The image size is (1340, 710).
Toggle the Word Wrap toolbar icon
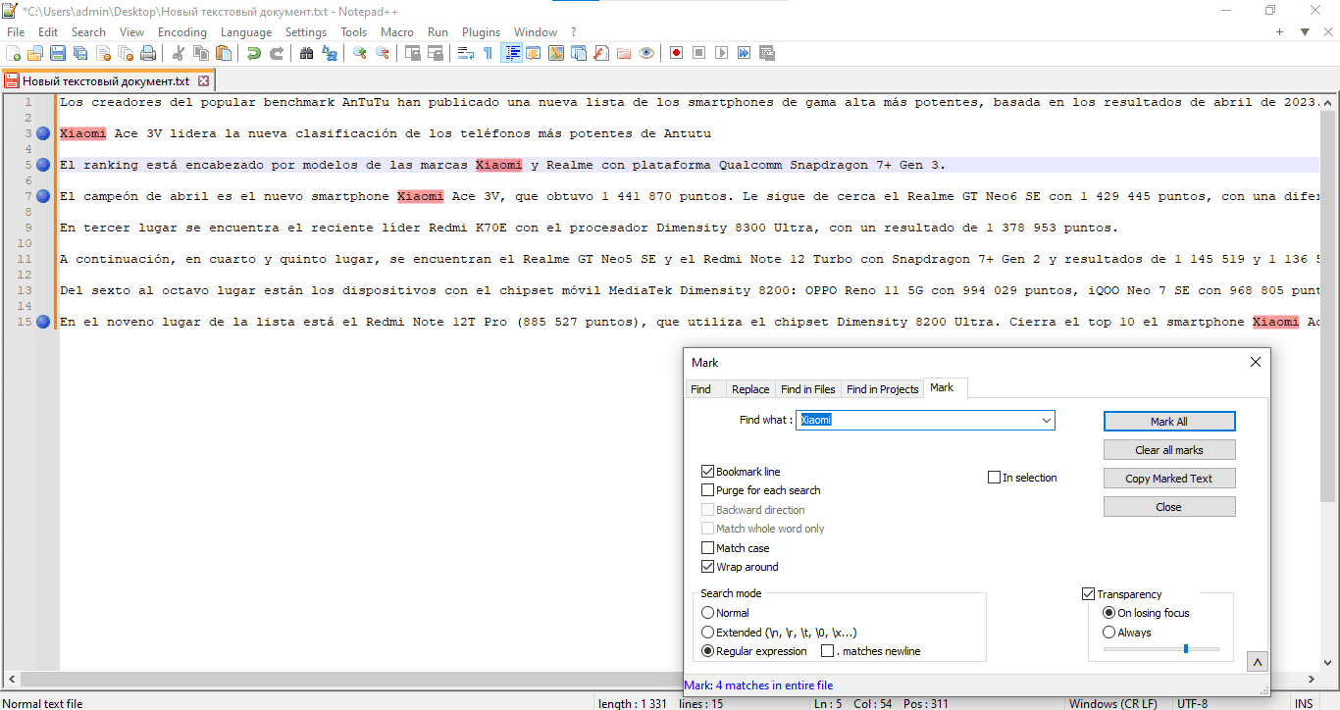pos(466,53)
